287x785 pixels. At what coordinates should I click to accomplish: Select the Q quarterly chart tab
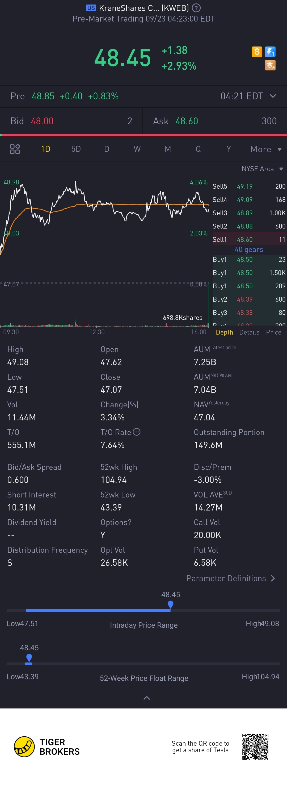[198, 149]
